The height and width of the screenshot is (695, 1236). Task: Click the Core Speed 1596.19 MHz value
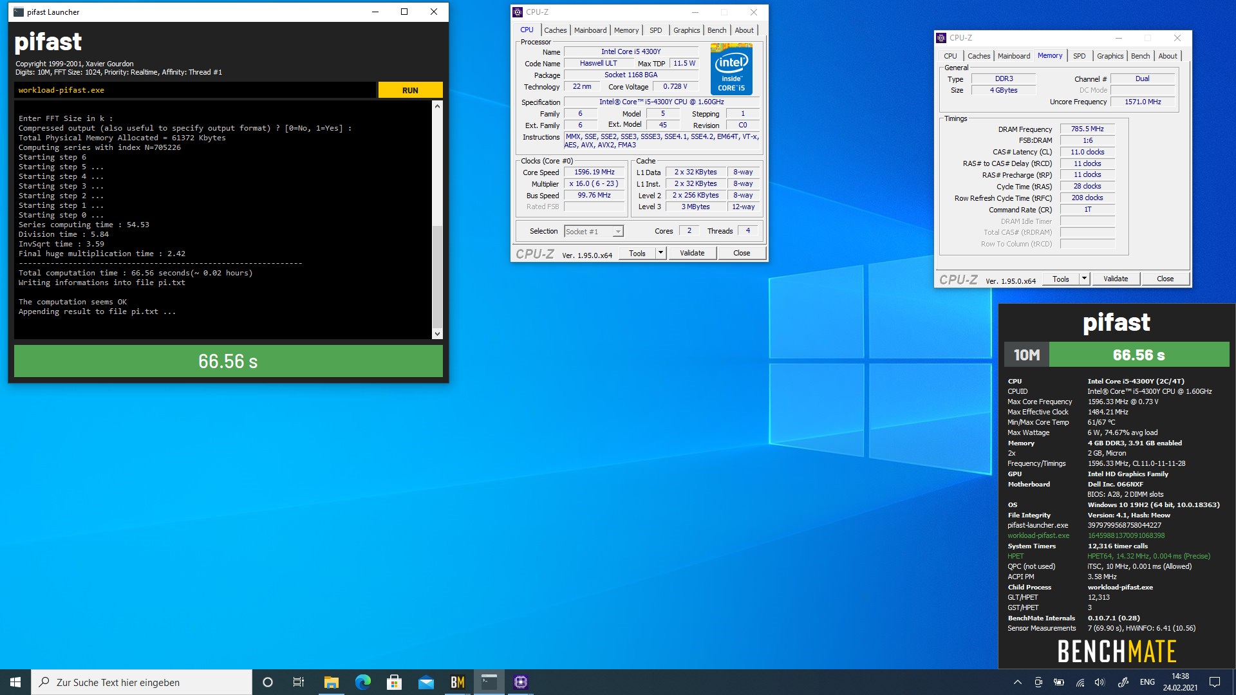[x=594, y=172]
